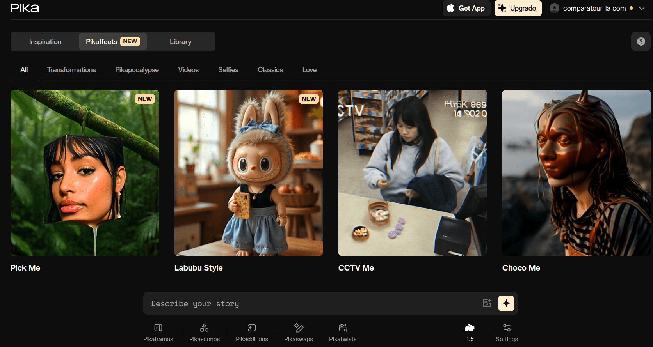The height and width of the screenshot is (347, 653).
Task: Open the comparateur-ia com account menu
Action: 594,8
